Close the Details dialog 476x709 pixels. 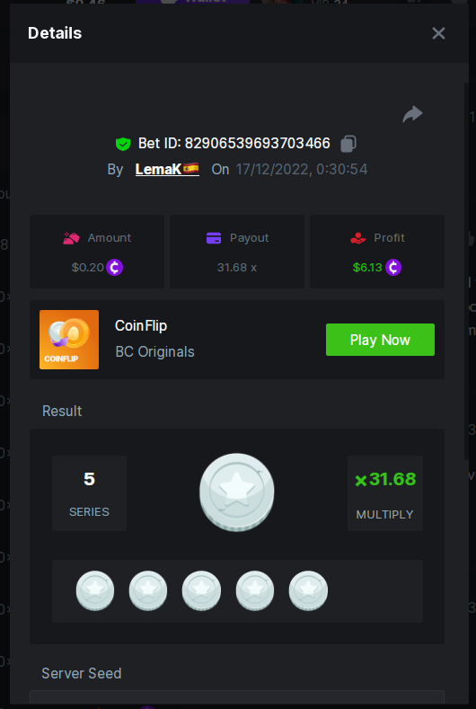click(x=438, y=33)
